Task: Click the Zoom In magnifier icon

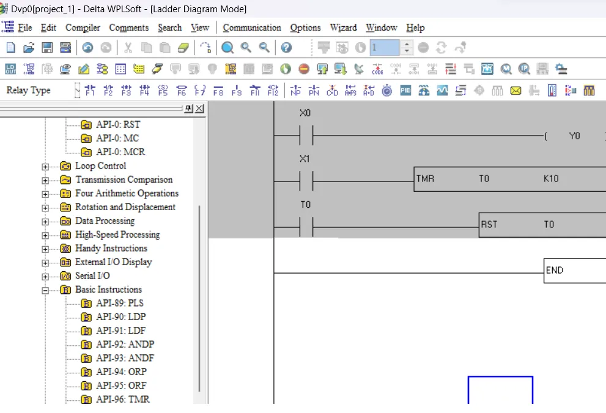Action: click(x=246, y=48)
